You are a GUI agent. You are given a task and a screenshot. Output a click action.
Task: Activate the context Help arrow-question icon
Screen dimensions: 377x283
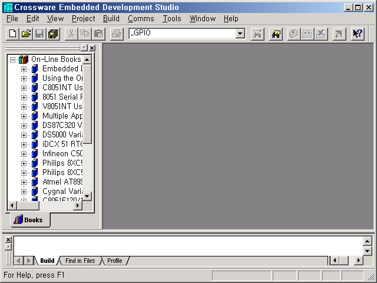coord(358,34)
